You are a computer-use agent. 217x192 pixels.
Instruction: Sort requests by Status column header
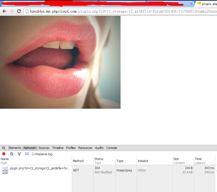99,159
